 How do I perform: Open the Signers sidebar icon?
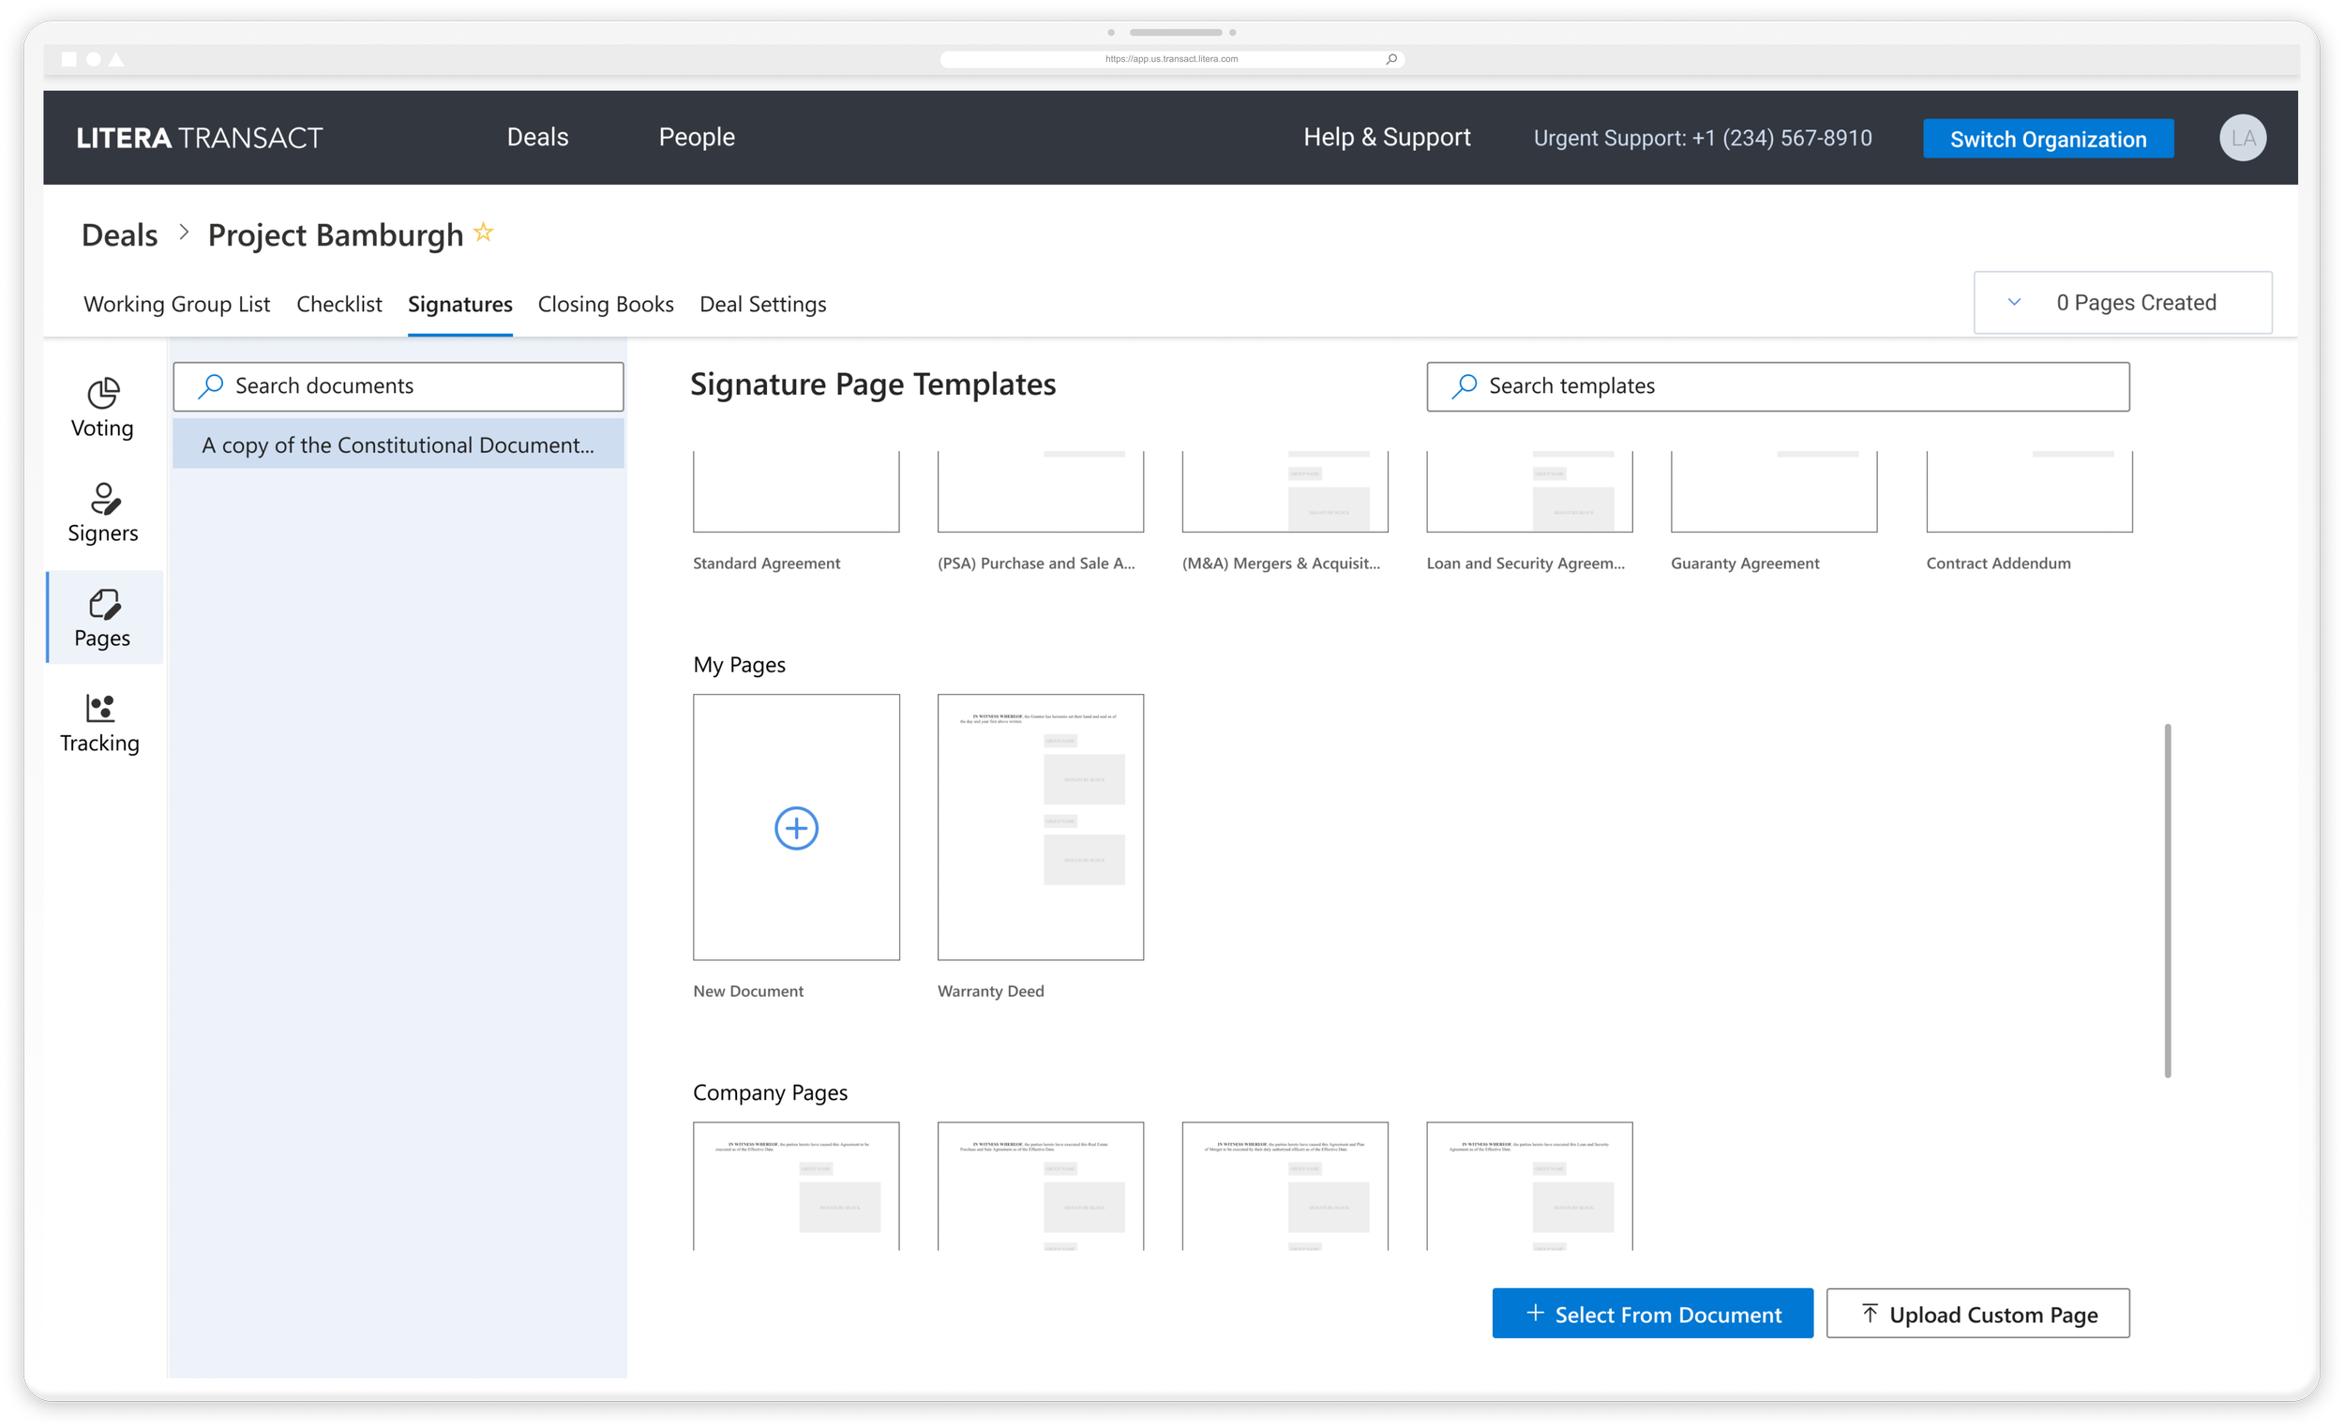click(103, 512)
